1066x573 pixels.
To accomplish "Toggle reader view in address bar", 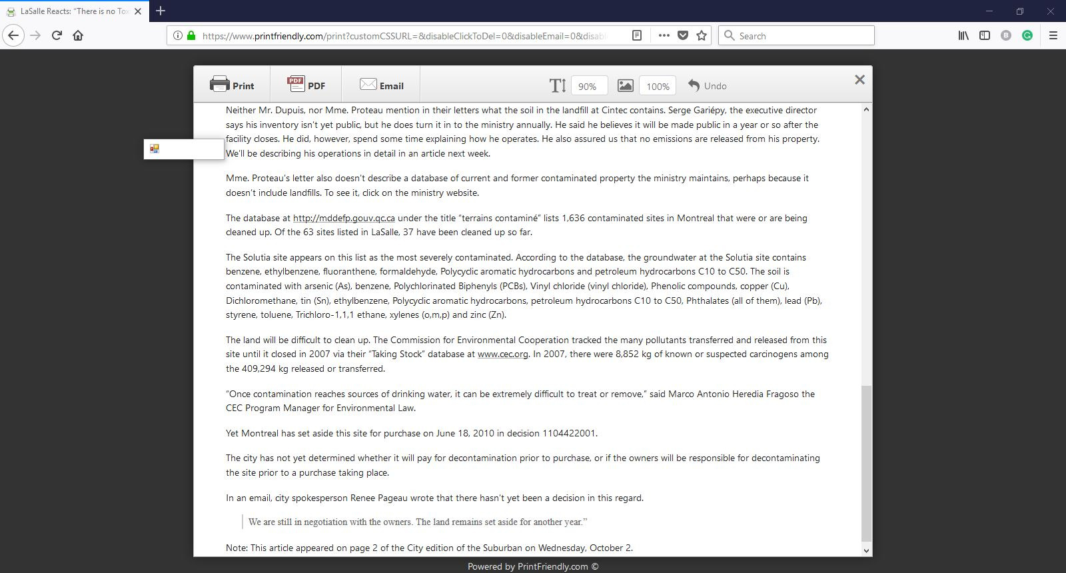I will [637, 35].
